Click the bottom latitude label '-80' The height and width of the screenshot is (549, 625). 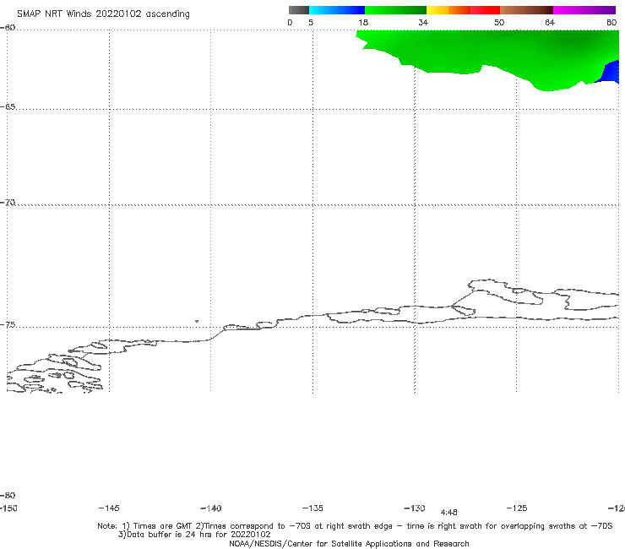point(8,495)
